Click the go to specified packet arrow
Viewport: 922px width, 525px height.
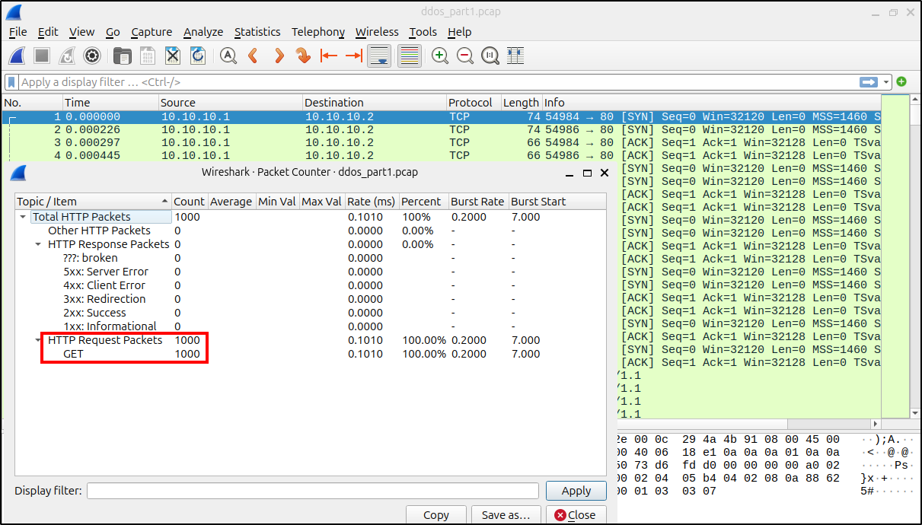click(x=303, y=56)
